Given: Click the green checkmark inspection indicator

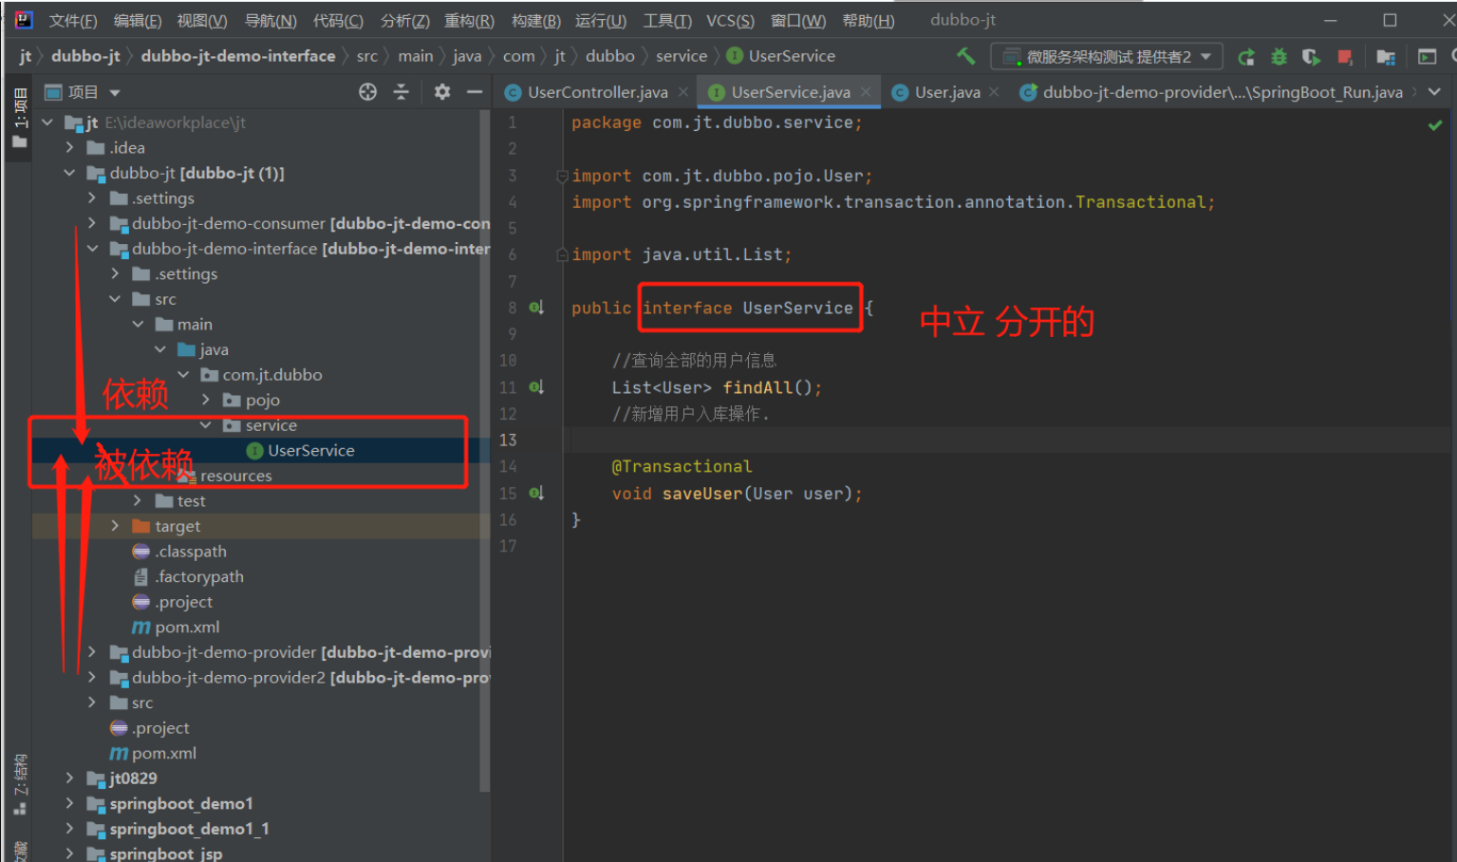Looking at the screenshot, I should coord(1435,124).
